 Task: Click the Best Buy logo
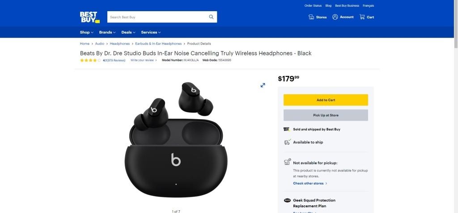click(89, 17)
